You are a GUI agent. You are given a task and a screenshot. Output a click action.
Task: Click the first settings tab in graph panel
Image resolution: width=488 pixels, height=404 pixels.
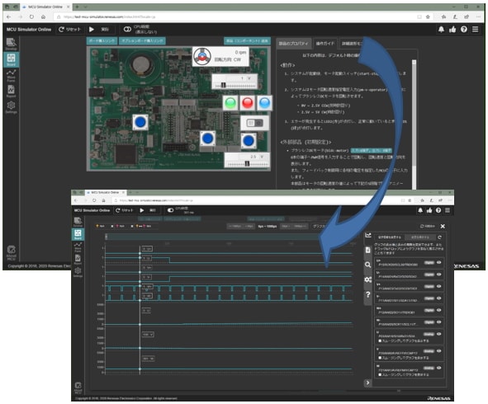pyautogui.click(x=390, y=237)
